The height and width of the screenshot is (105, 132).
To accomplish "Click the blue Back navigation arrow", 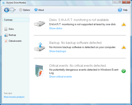I will pos(7,10).
